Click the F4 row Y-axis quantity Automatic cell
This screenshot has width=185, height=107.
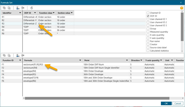click(154, 74)
